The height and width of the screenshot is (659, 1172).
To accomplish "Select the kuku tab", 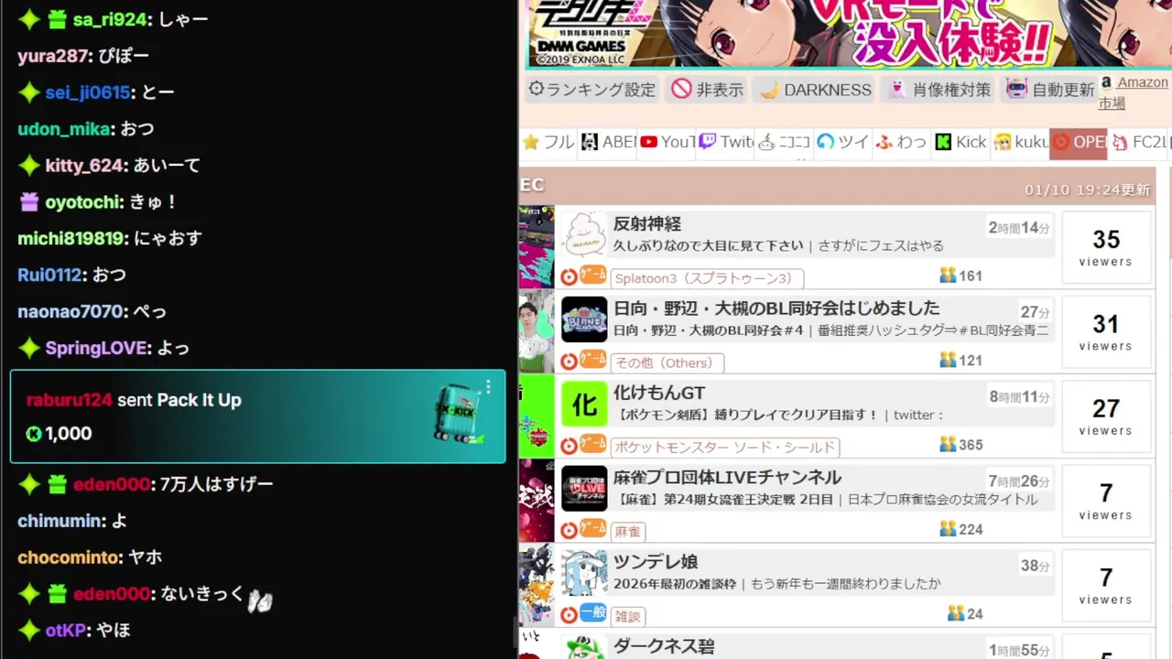I will (x=1020, y=142).
